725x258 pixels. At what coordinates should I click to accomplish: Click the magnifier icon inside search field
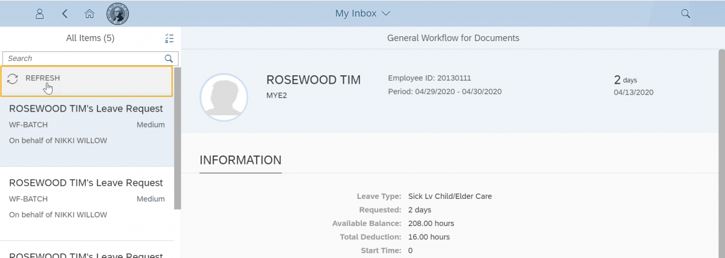coord(169,58)
